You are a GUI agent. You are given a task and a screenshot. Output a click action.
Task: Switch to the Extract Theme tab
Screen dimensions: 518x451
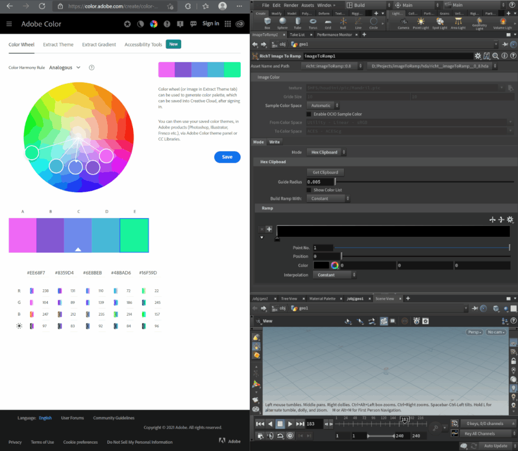(x=58, y=45)
